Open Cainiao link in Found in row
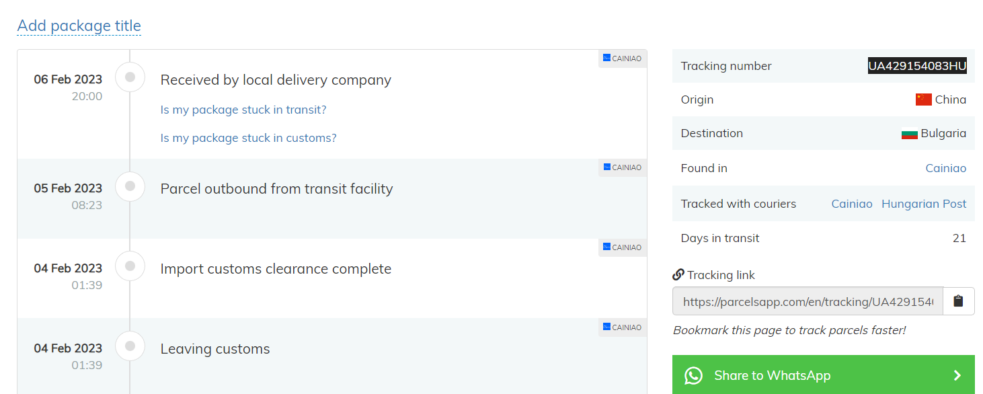 [x=945, y=168]
